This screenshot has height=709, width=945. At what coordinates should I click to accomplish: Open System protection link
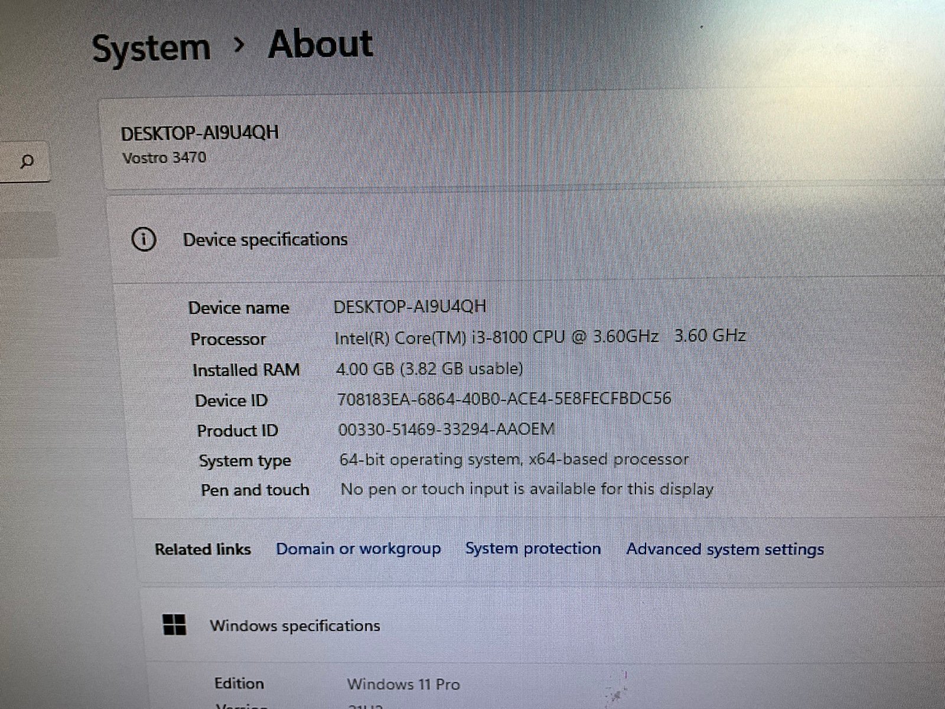[x=533, y=548]
